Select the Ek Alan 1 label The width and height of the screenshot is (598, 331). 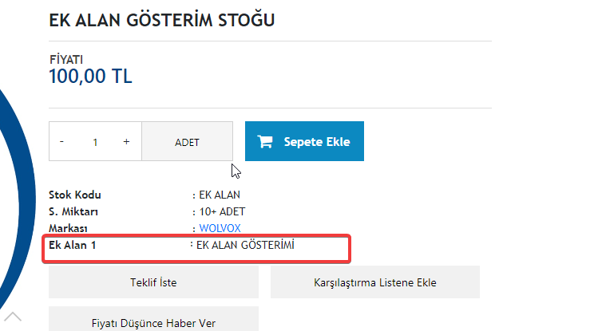[x=73, y=245]
